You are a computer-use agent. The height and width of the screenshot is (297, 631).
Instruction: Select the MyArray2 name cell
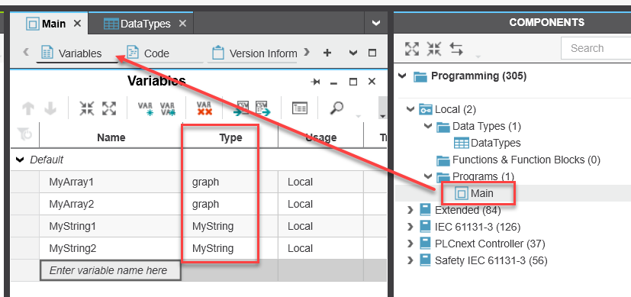111,204
